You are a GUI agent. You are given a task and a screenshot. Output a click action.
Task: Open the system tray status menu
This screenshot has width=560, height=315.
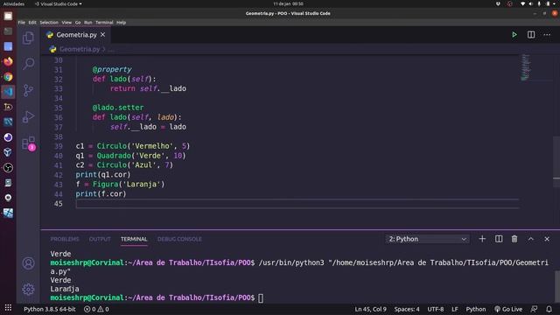(x=539, y=3)
